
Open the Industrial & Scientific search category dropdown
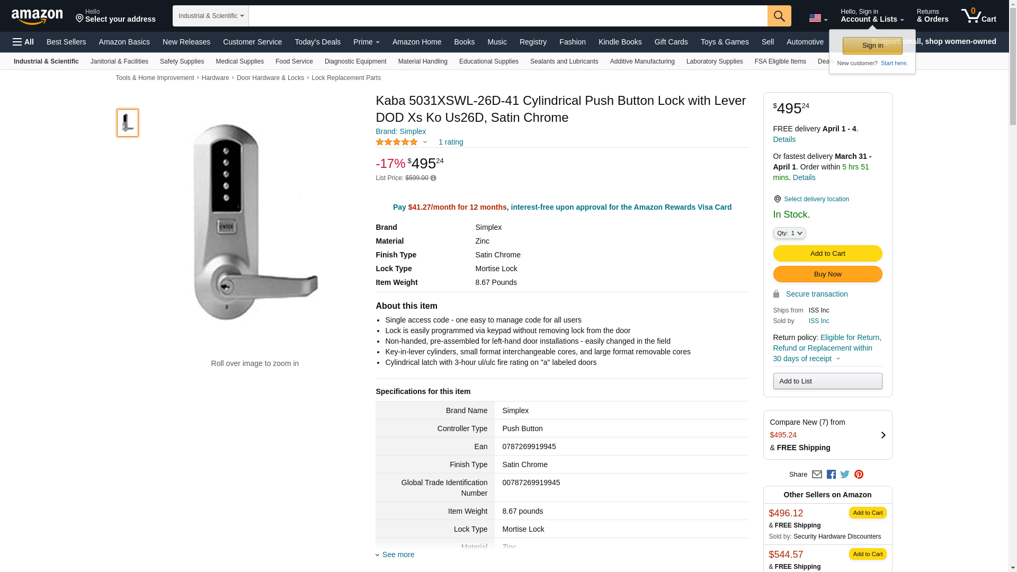tap(211, 16)
